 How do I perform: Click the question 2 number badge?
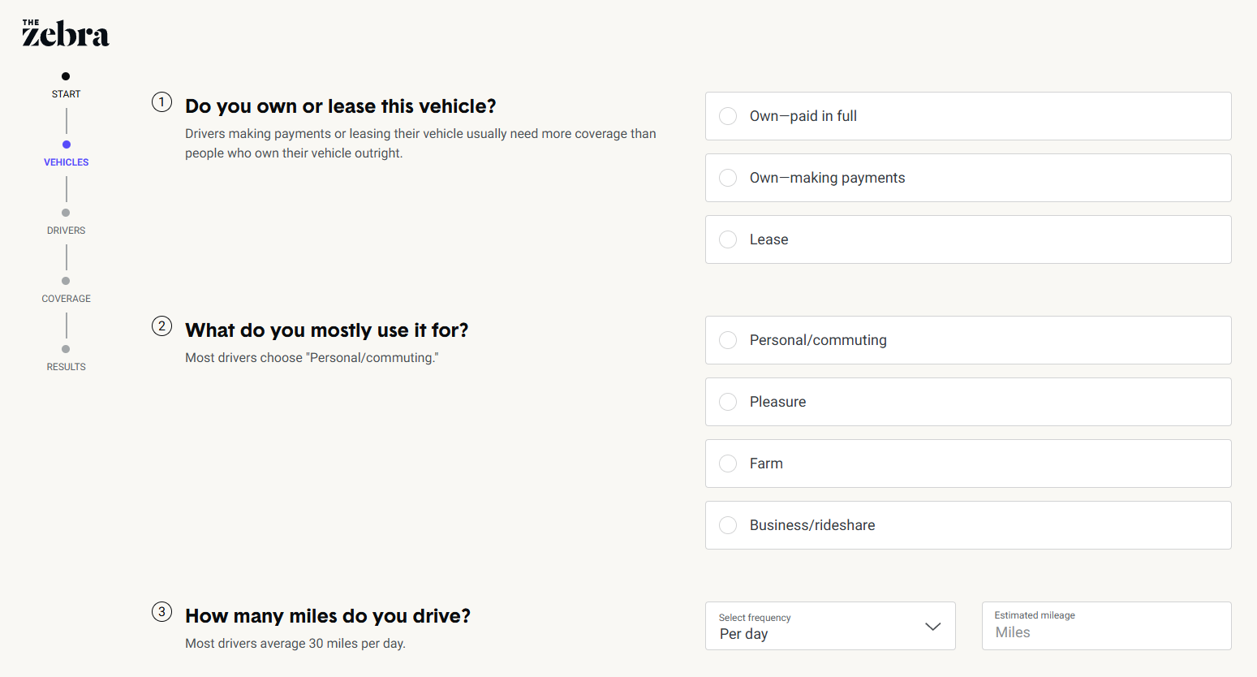pos(162,326)
